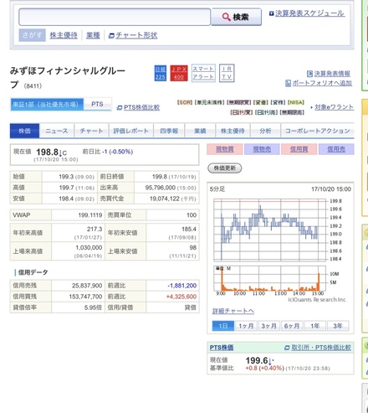Click the 5分足 intraday price chart
The height and width of the screenshot is (413, 368).
tap(270, 230)
